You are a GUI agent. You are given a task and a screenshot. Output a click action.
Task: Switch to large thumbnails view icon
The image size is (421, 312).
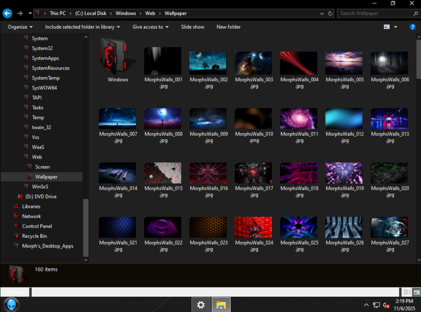(417, 292)
